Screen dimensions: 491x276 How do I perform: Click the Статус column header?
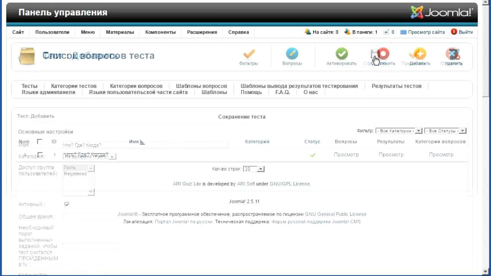coord(312,141)
